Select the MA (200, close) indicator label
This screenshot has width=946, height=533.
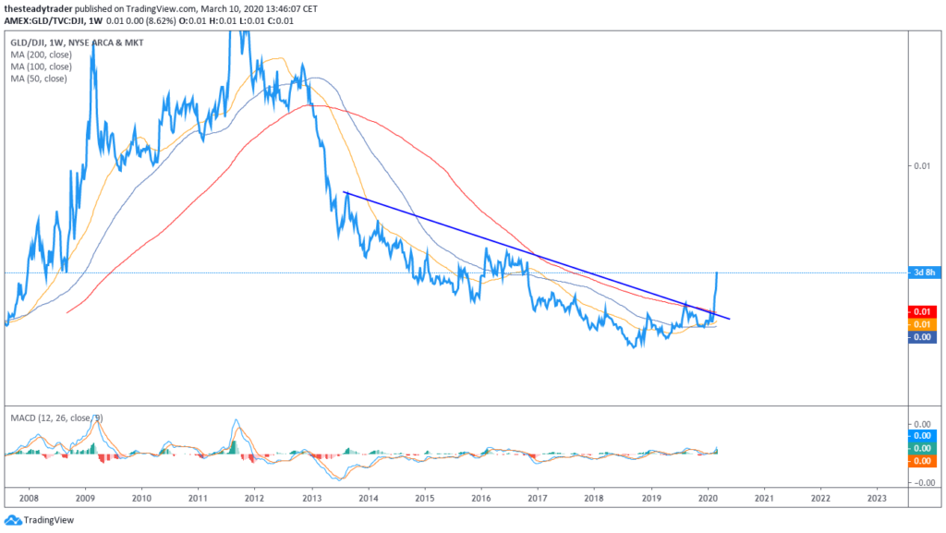41,55
